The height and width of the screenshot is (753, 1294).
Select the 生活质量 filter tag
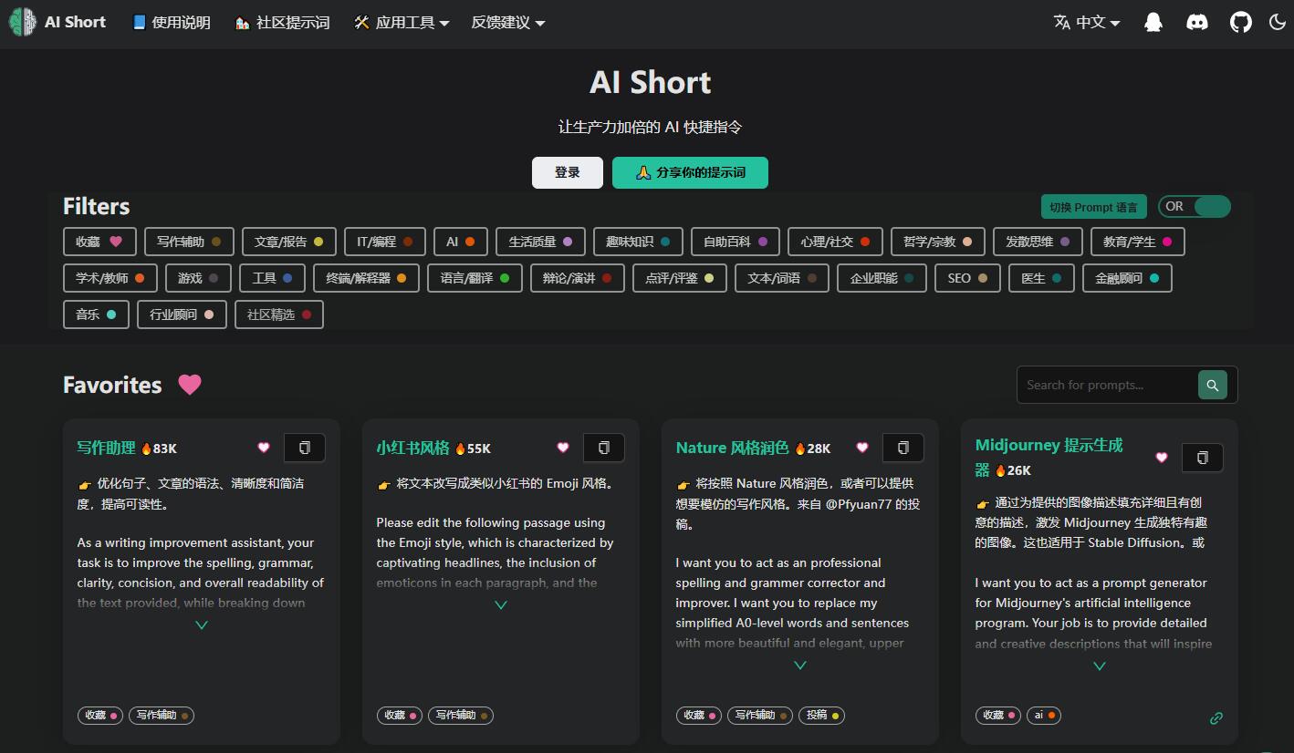click(x=540, y=242)
